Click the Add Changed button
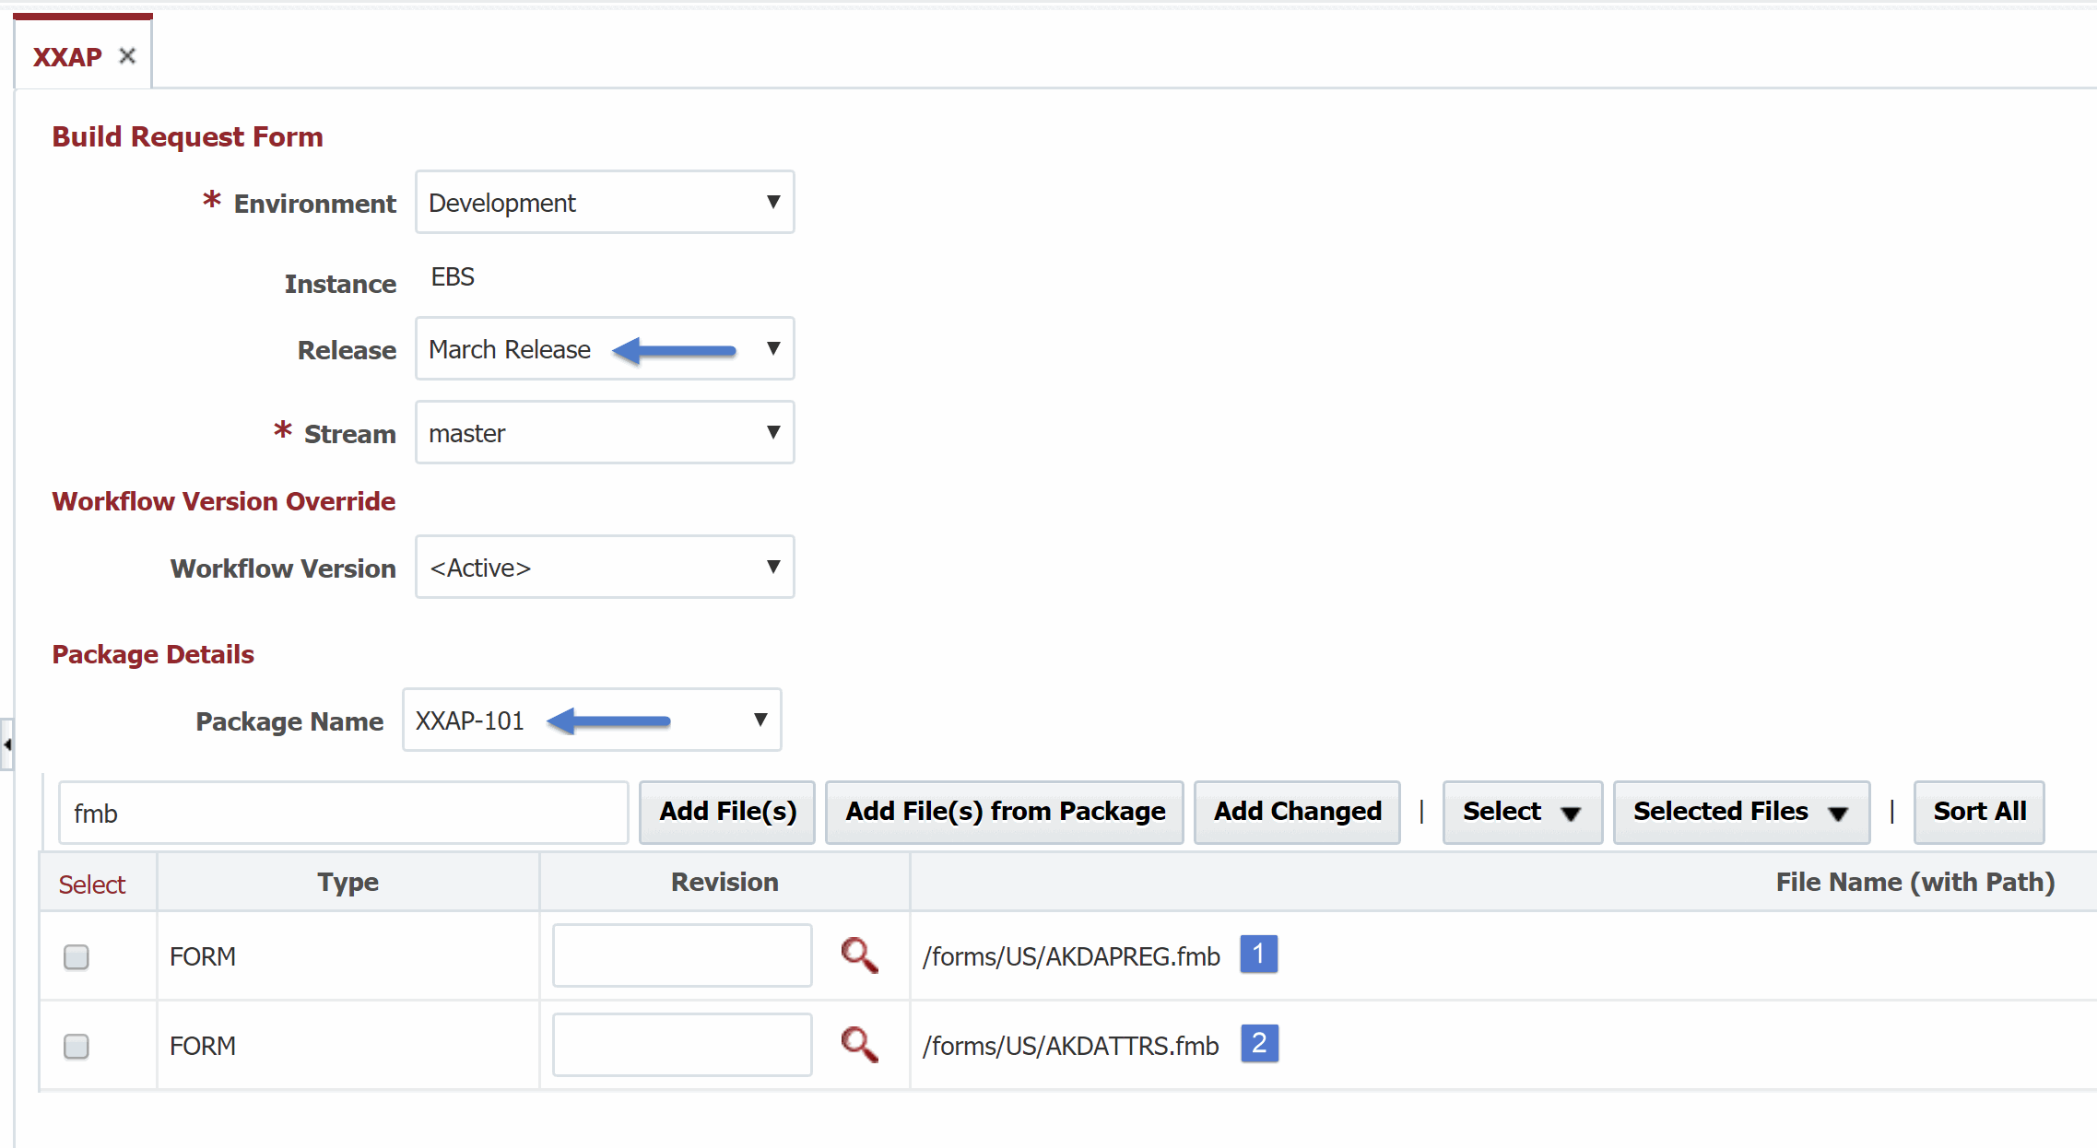The image size is (2097, 1148). [x=1297, y=812]
